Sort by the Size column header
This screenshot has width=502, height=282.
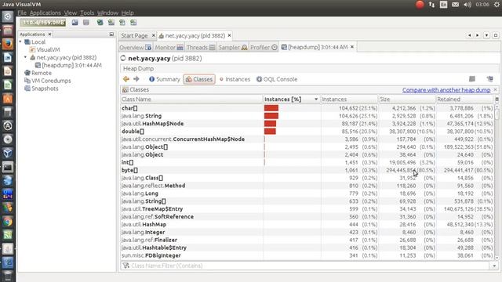click(407, 99)
